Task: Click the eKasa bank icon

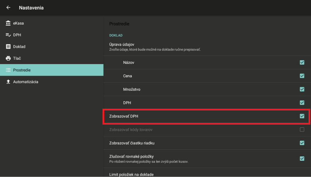Action: click(x=8, y=23)
